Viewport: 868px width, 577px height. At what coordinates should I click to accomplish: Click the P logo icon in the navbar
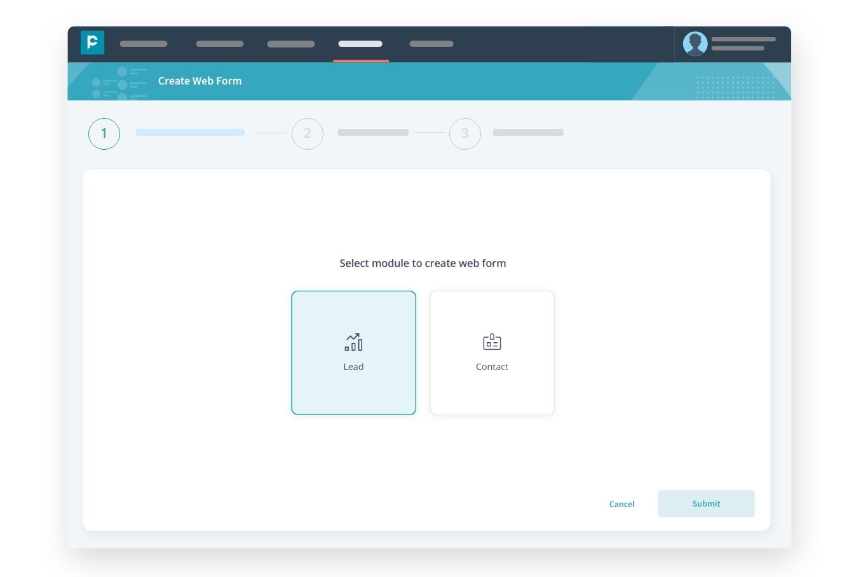point(92,43)
